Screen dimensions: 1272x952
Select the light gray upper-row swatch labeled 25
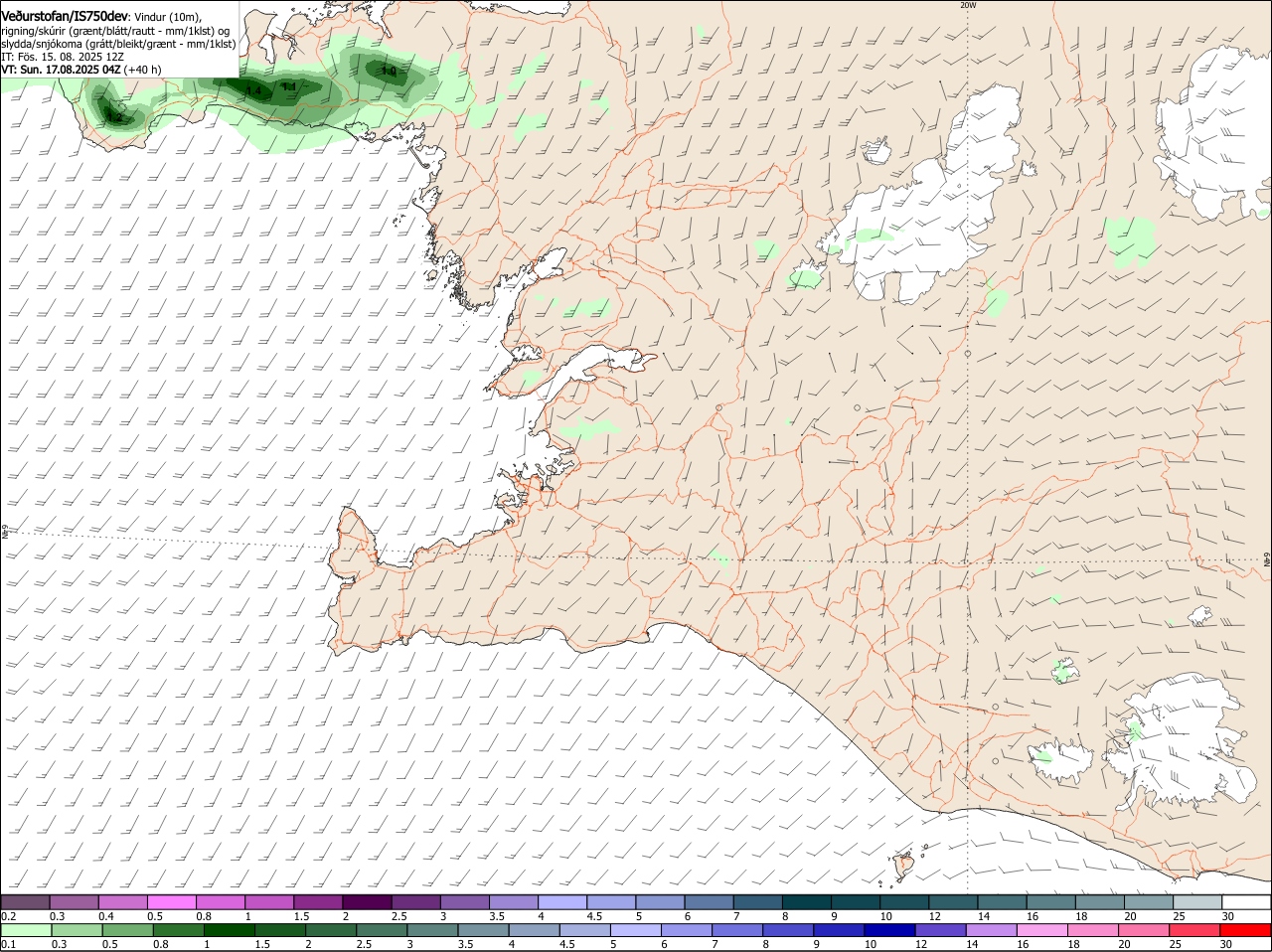click(1197, 901)
